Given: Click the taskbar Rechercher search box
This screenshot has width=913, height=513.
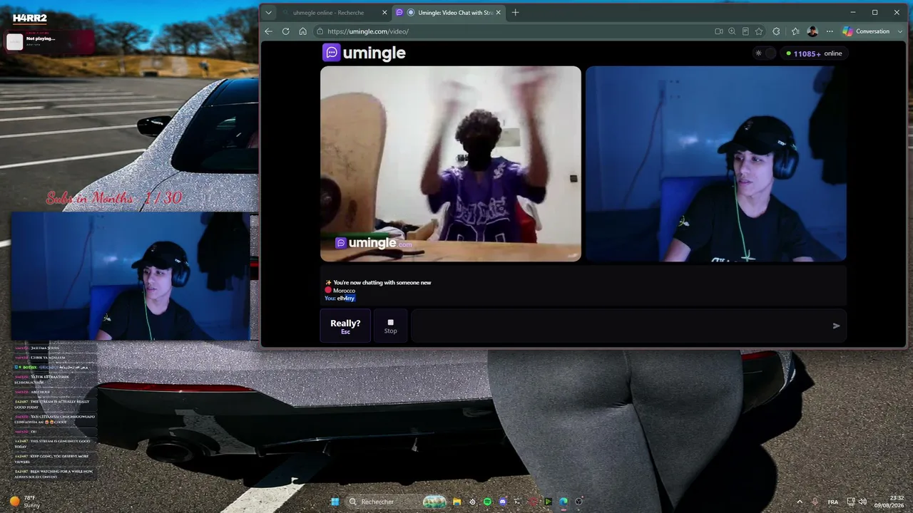Looking at the screenshot, I should point(396,502).
